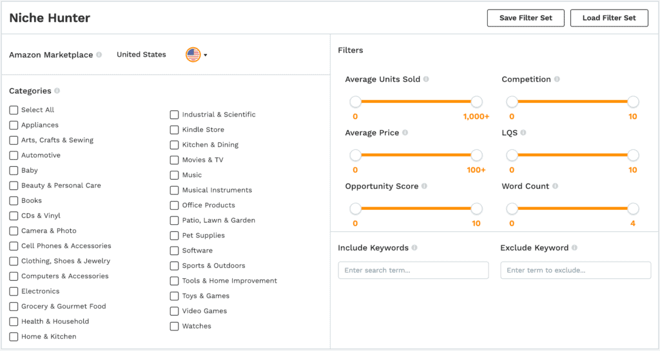Tick Grocery & Gourmet Food checkbox
This screenshot has height=351, width=660.
[14, 307]
